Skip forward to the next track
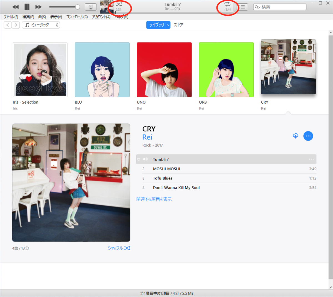333x297 pixels. coord(39,7)
